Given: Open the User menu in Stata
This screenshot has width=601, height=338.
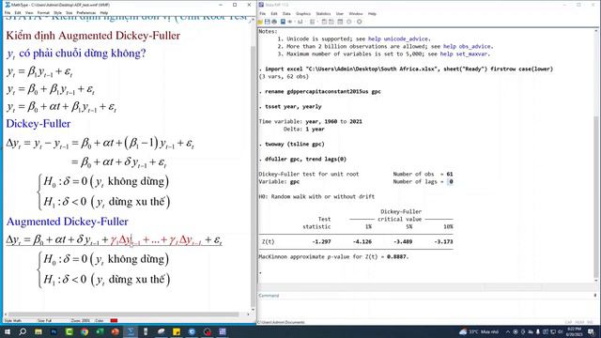Looking at the screenshot, I should (340, 14).
